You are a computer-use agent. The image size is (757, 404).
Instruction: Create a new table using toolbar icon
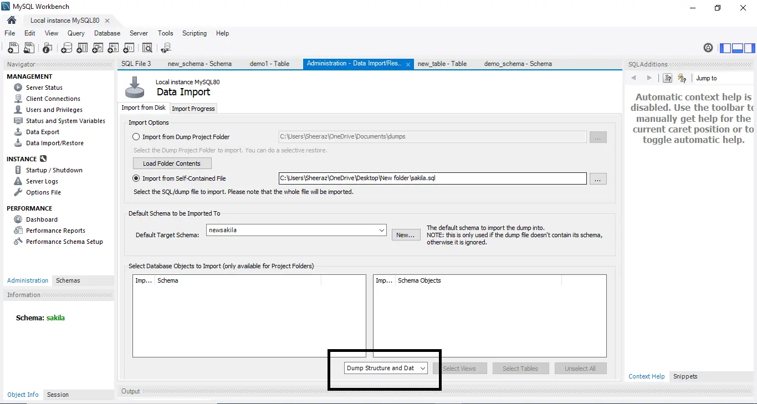coord(82,48)
